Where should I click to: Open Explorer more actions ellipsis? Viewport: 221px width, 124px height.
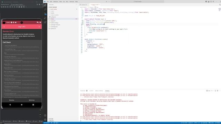[x=77, y=4]
